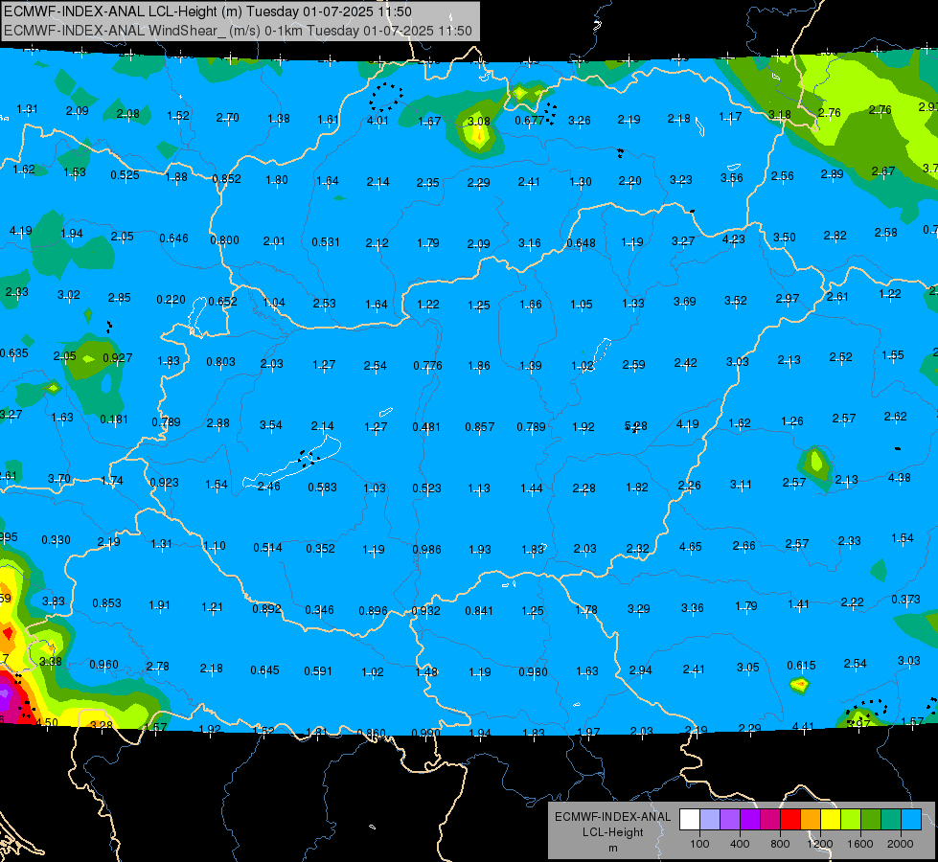Click the wind shear value 0.523
This screenshot has width=938, height=862.
click(x=426, y=488)
